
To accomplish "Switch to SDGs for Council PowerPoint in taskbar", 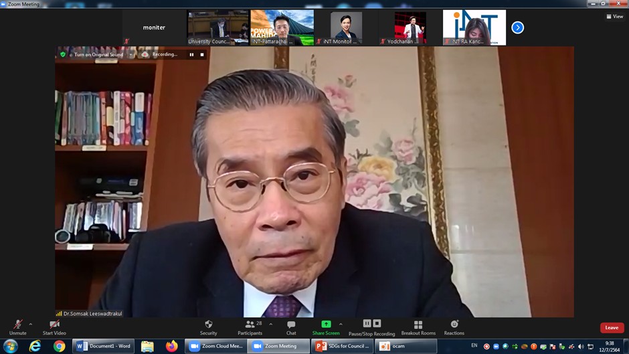I will point(343,346).
